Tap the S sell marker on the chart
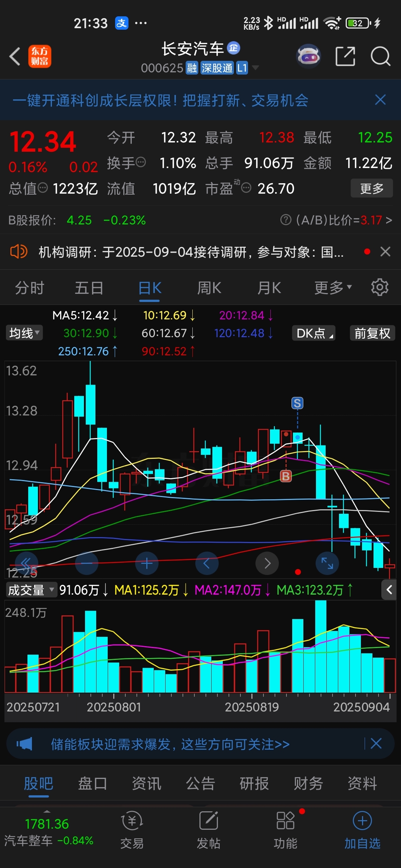 click(x=297, y=403)
